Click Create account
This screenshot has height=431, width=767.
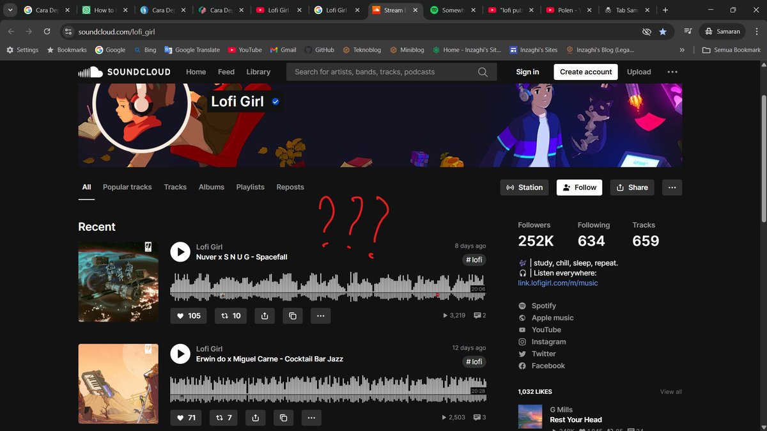(x=585, y=72)
